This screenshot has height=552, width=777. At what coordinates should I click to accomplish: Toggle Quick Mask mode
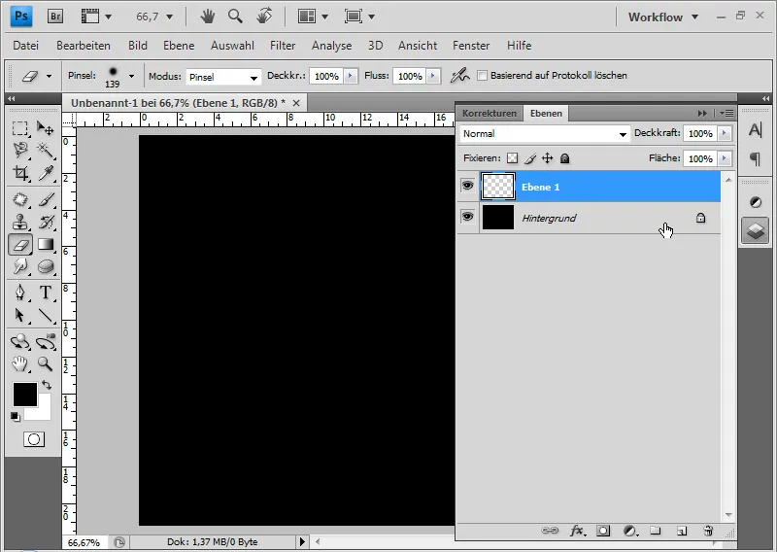pyautogui.click(x=34, y=439)
